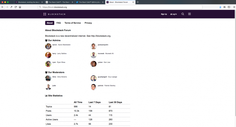Open the muneeb username link
The width and height of the screenshot is (236, 127).
101,53
